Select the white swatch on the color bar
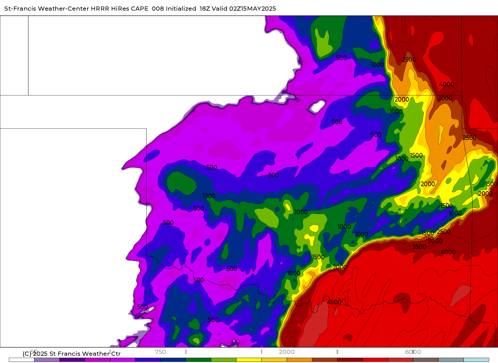The height and width of the screenshot is (363, 498). 22,360
